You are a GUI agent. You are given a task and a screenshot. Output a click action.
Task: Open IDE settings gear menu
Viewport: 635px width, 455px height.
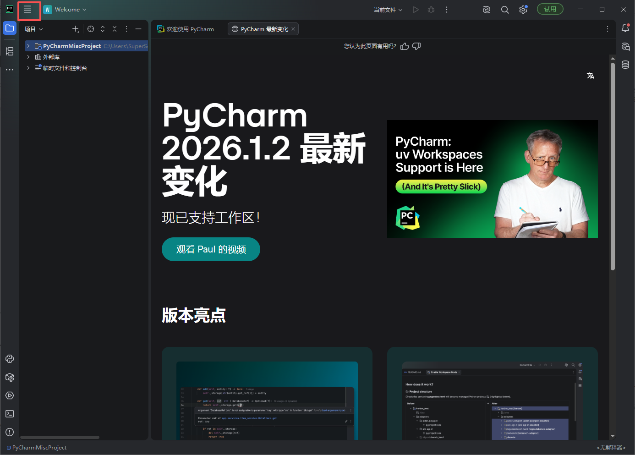[x=523, y=10]
